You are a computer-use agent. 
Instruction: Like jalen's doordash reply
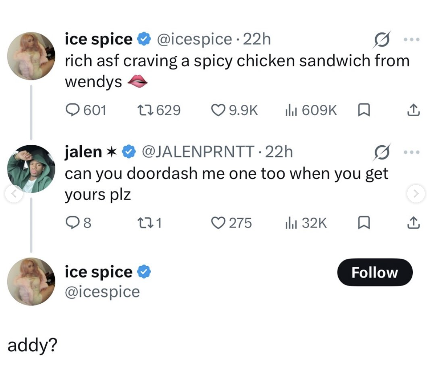(219, 223)
